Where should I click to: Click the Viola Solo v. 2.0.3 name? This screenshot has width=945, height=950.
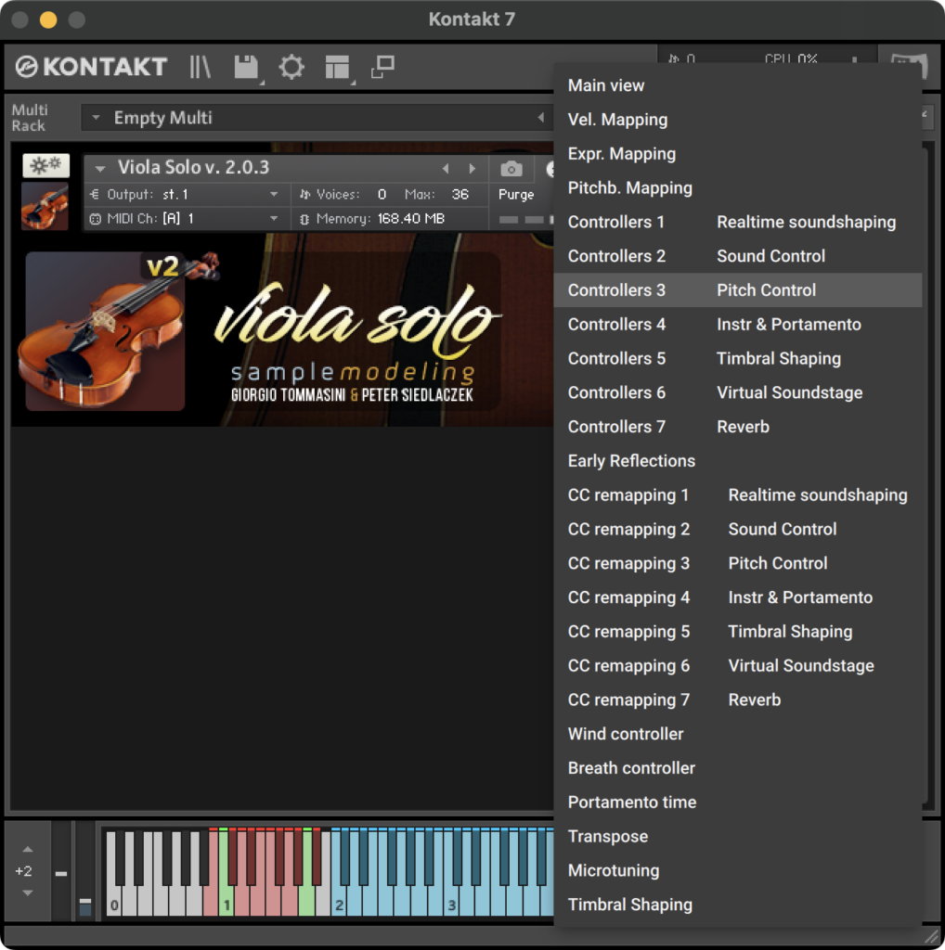tap(193, 167)
